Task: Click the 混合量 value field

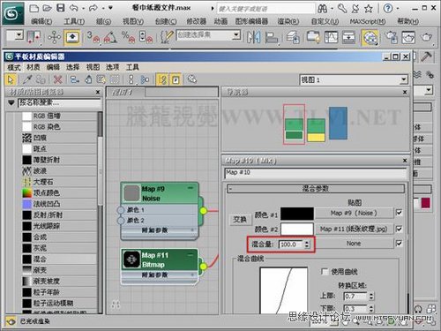Action: (290, 244)
